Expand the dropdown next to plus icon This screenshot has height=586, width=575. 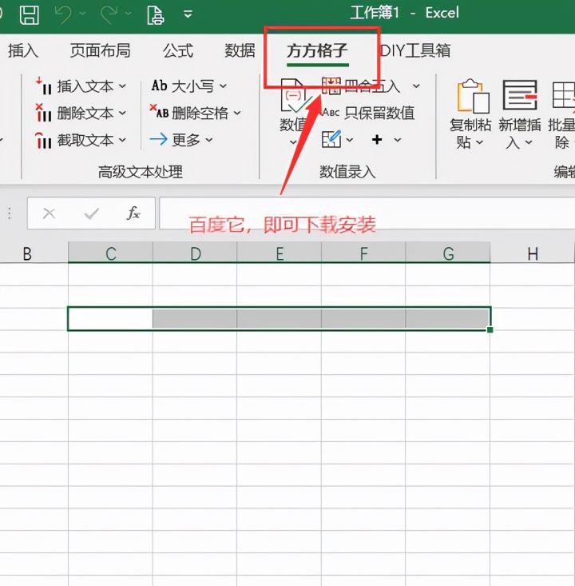click(398, 140)
